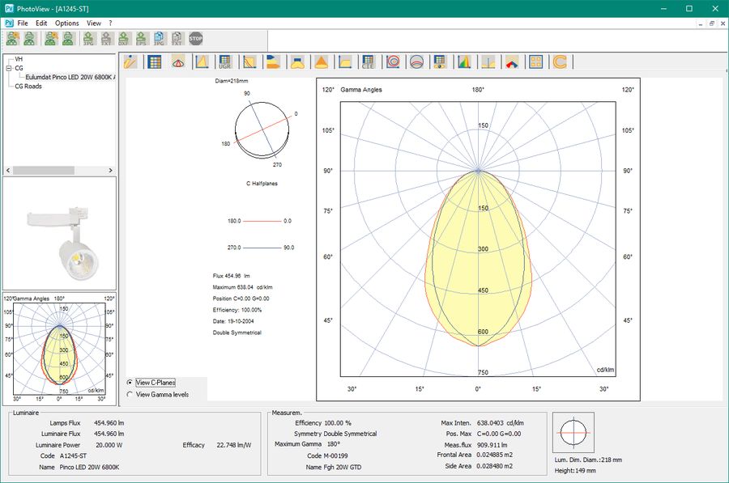Click the second plain printer icon before the JPG export
Screen dimensions: 729x483
(x=68, y=39)
